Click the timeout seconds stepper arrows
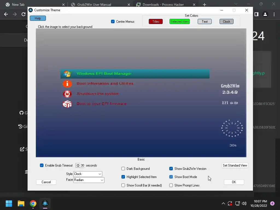This screenshot has height=210, width=280. pos(78,165)
